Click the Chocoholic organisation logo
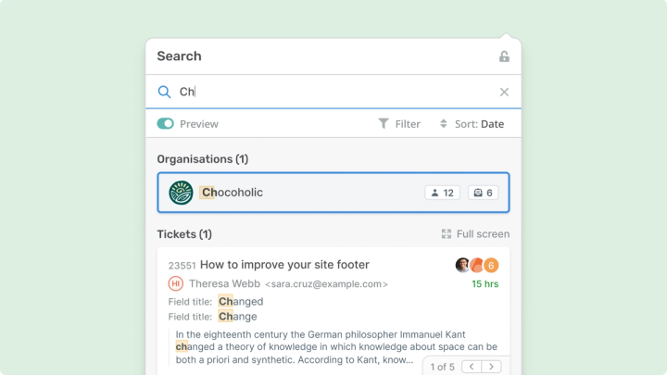The width and height of the screenshot is (667, 375). click(x=181, y=193)
